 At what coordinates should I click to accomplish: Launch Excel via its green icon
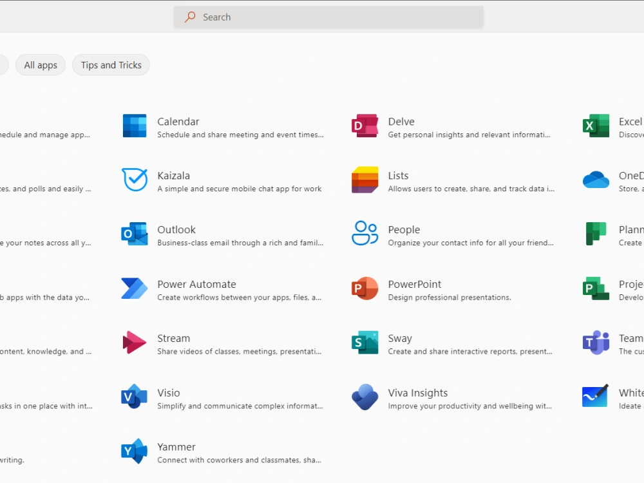point(596,126)
